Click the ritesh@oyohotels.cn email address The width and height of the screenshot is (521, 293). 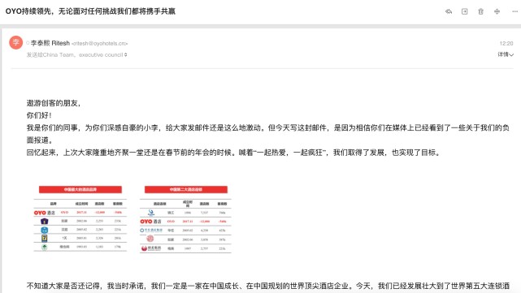coord(100,44)
